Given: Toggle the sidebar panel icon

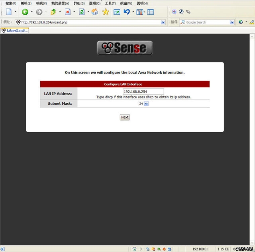Looking at the screenshot, I should (x=151, y=12).
